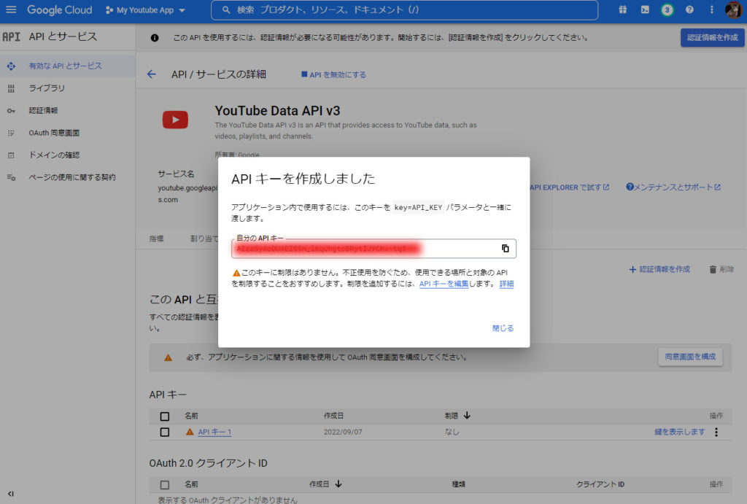Open the help question mark icon
The height and width of the screenshot is (504, 747).
pos(689,9)
